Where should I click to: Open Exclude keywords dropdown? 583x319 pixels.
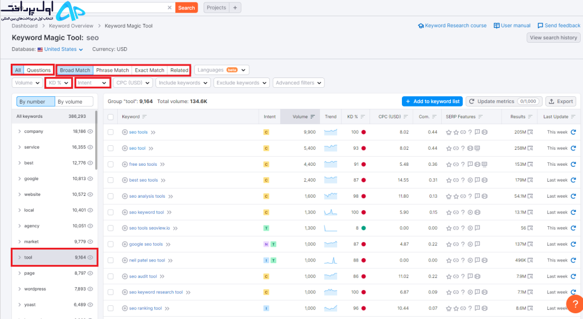(x=241, y=83)
